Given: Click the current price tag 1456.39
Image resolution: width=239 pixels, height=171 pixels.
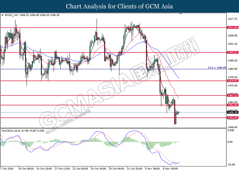Looking at the screenshot, I should coord(233,112).
